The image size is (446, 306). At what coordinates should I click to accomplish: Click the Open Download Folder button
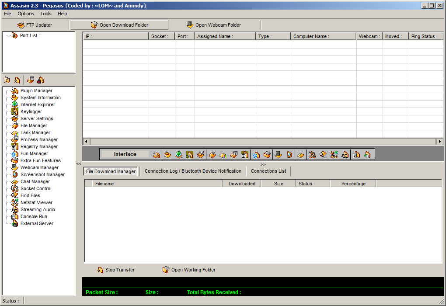coord(119,25)
